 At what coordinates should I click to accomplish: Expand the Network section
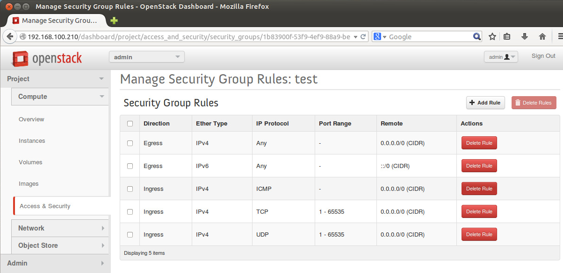60,228
